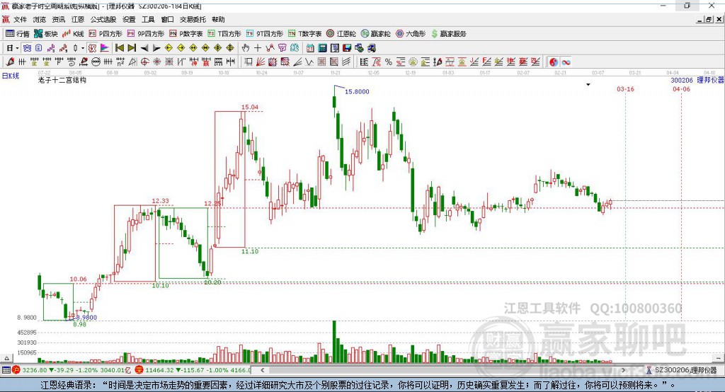Open the 行情 market quotes view
This screenshot has width=725, height=392.
(18, 34)
